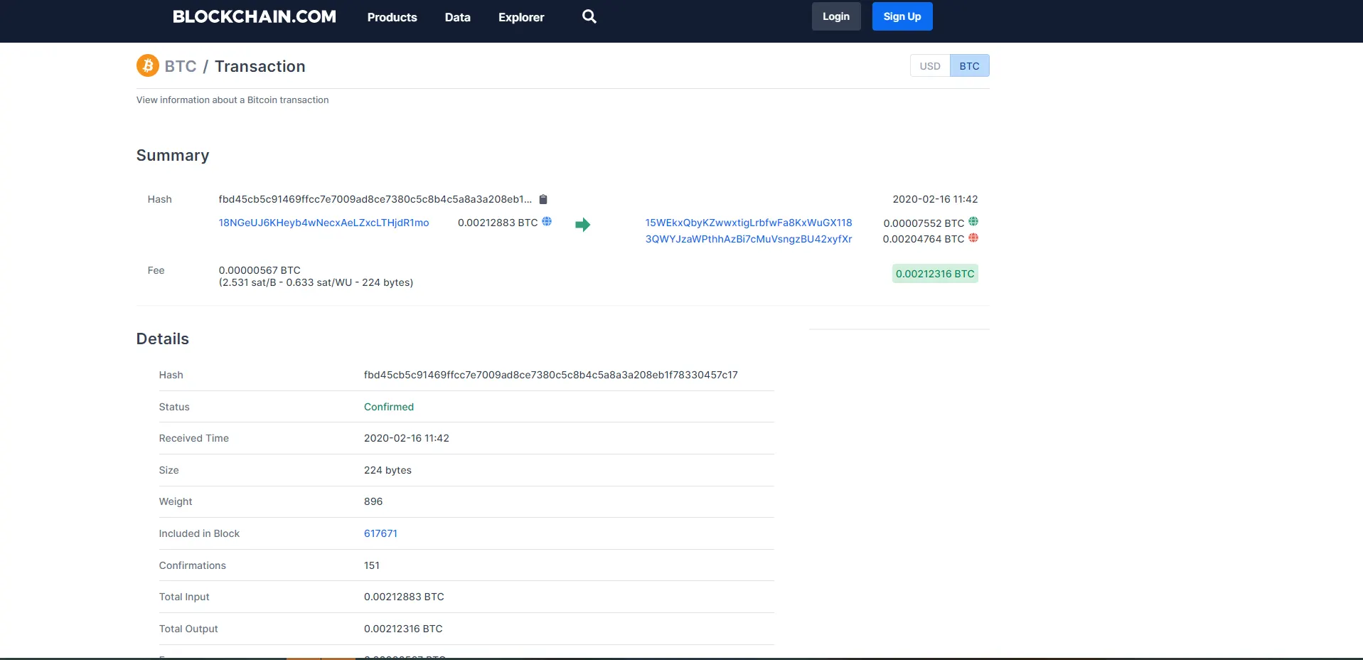Click the Login button

(x=835, y=16)
